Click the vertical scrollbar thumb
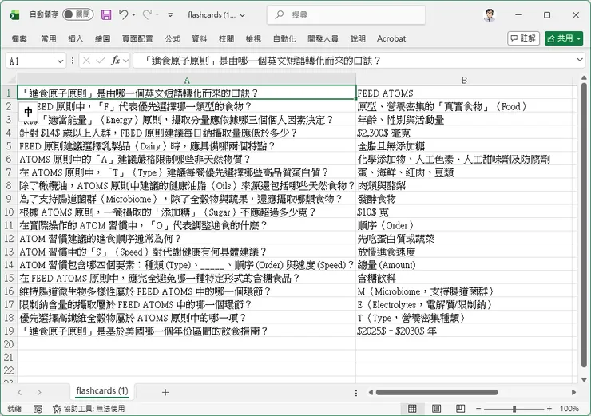Image resolution: width=591 pixels, height=416 pixels. point(584,225)
